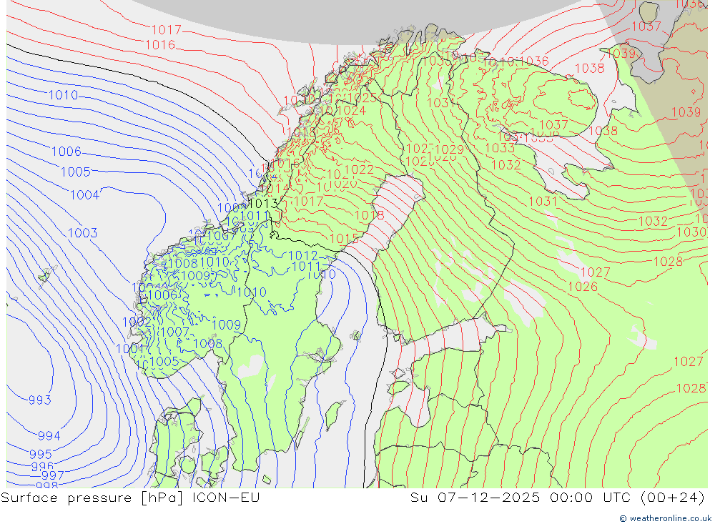Click the red 1026 isobar label
Image resolution: width=715 pixels, height=524 pixels.
tap(583, 287)
